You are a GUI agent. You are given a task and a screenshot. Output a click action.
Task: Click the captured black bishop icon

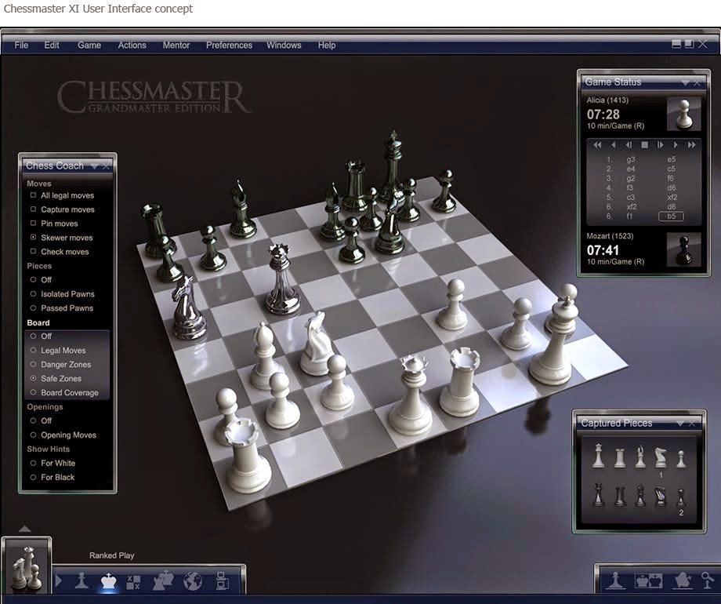point(640,495)
